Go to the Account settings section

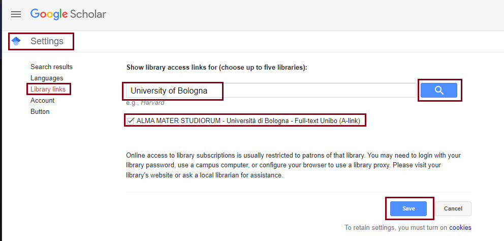coord(42,101)
